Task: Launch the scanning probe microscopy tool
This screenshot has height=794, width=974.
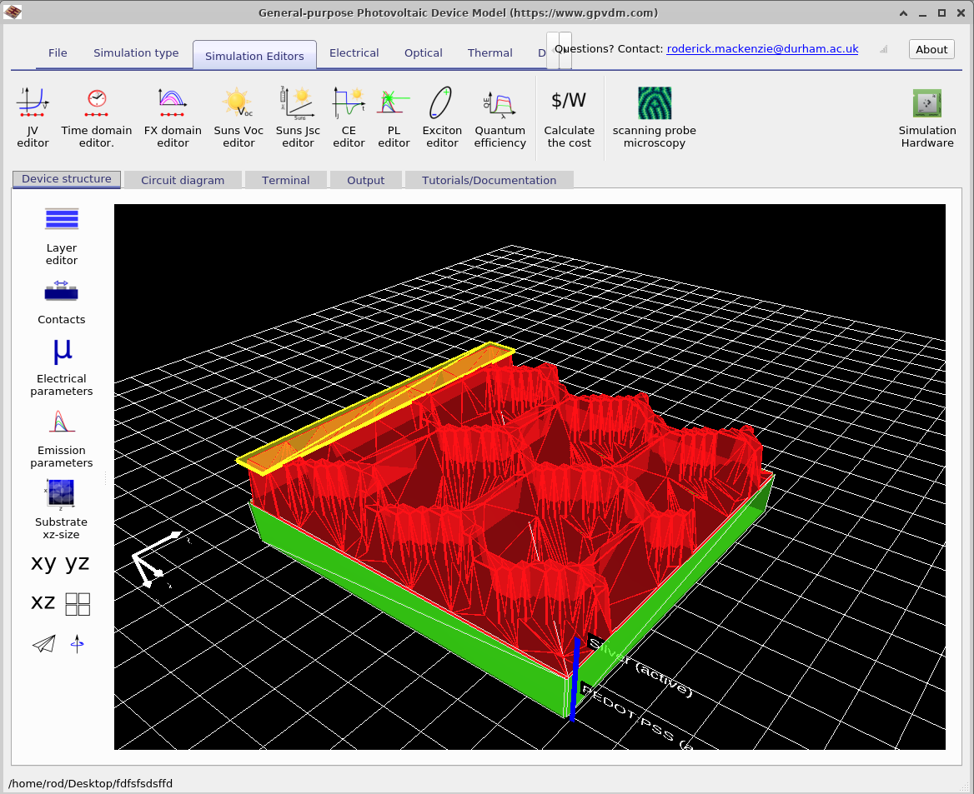Action: point(654,117)
